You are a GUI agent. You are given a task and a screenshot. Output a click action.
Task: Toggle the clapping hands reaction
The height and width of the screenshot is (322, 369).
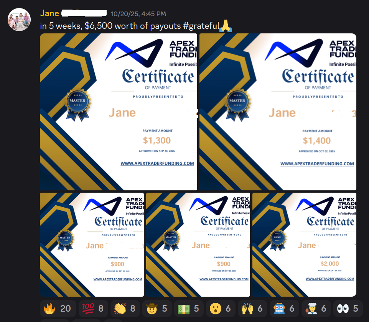125,308
